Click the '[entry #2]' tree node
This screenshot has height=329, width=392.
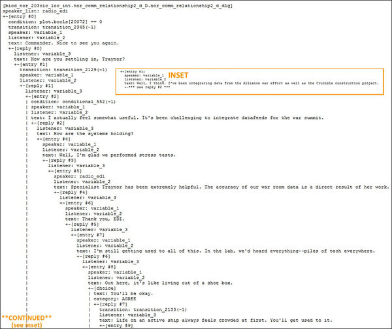[x=42, y=97]
